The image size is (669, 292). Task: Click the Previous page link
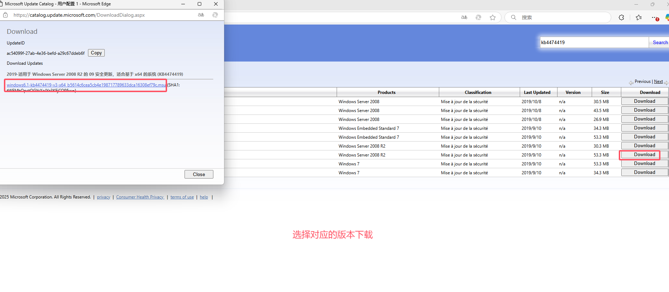(643, 81)
